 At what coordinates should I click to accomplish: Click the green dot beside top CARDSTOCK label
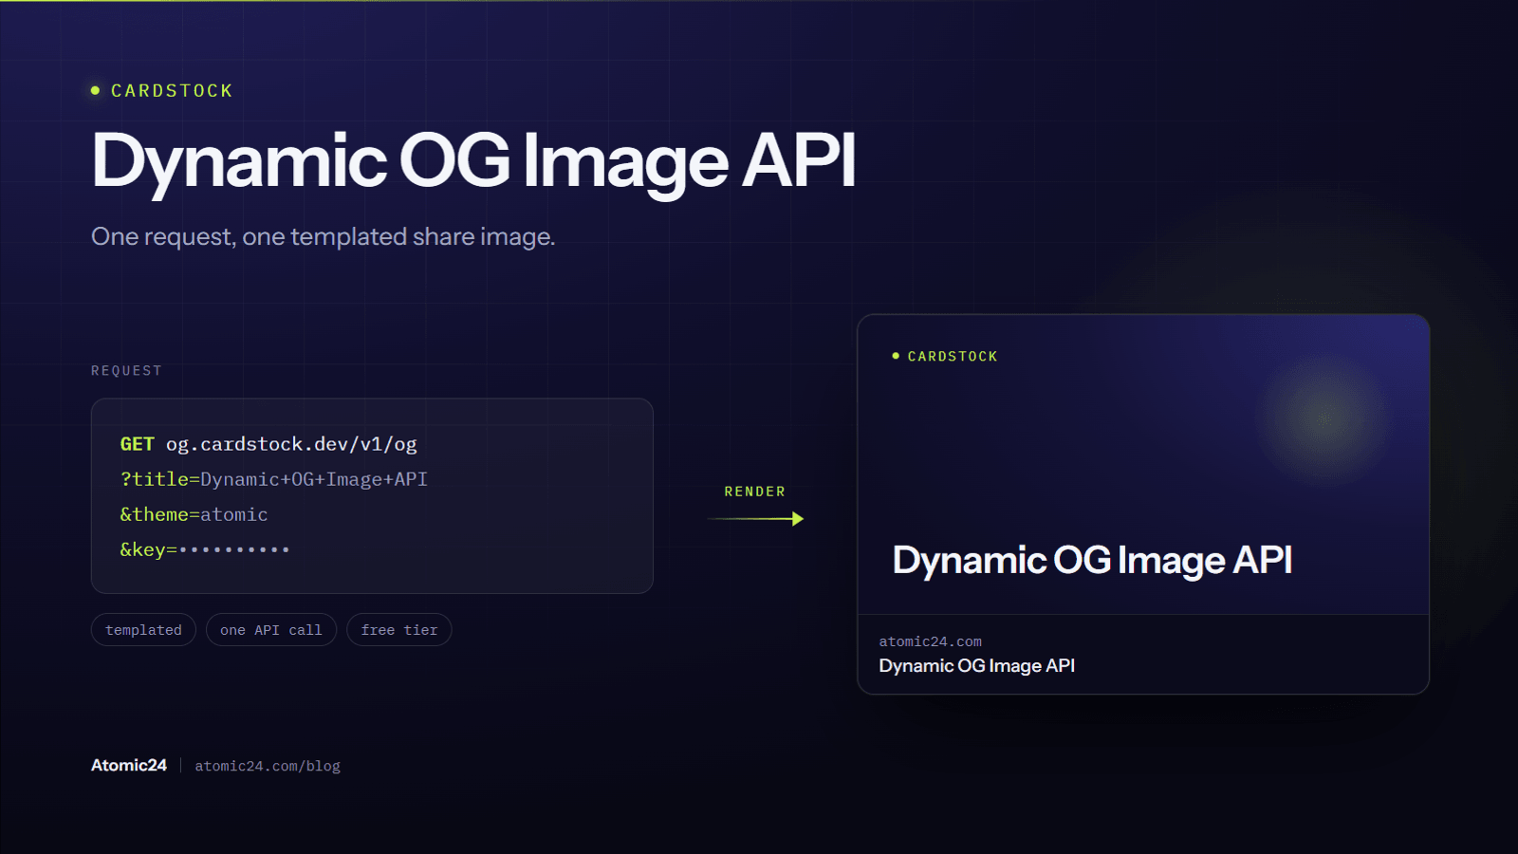(x=95, y=90)
